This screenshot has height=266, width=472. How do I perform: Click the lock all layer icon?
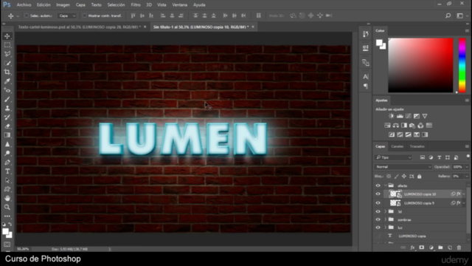420,177
